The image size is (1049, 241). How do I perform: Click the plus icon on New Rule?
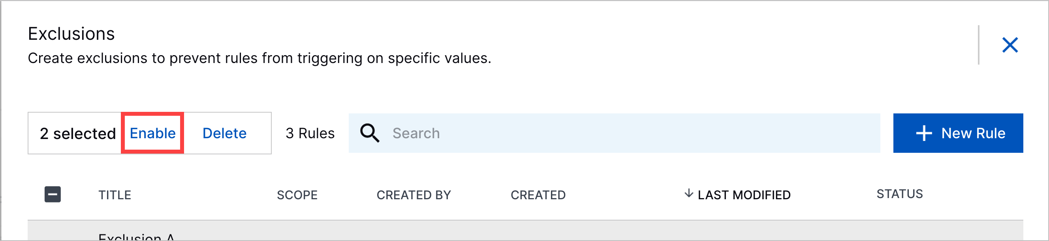[924, 133]
